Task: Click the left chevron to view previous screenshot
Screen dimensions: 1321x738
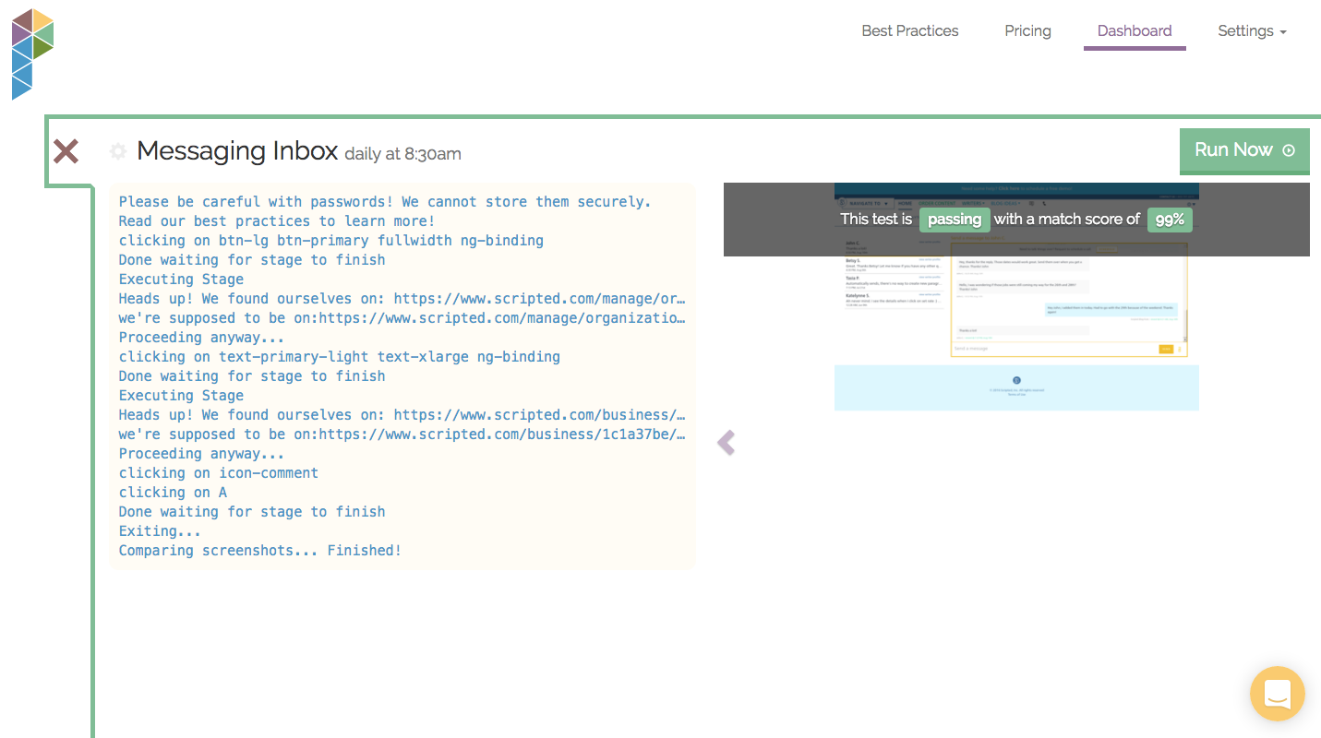Action: pyautogui.click(x=727, y=443)
